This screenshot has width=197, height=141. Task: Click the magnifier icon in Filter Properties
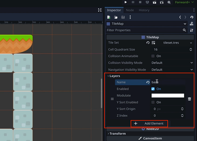click(x=184, y=30)
